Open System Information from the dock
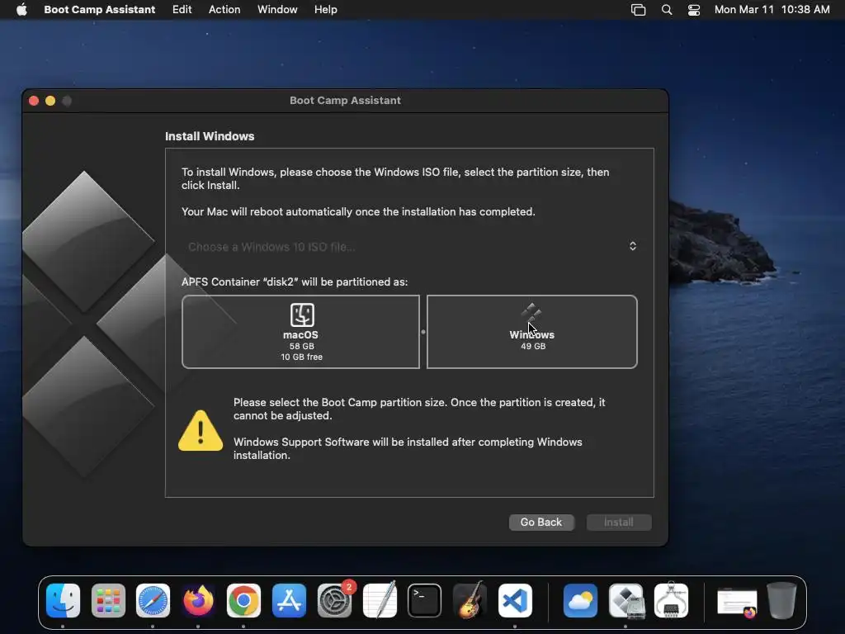845x634 pixels. tap(671, 599)
